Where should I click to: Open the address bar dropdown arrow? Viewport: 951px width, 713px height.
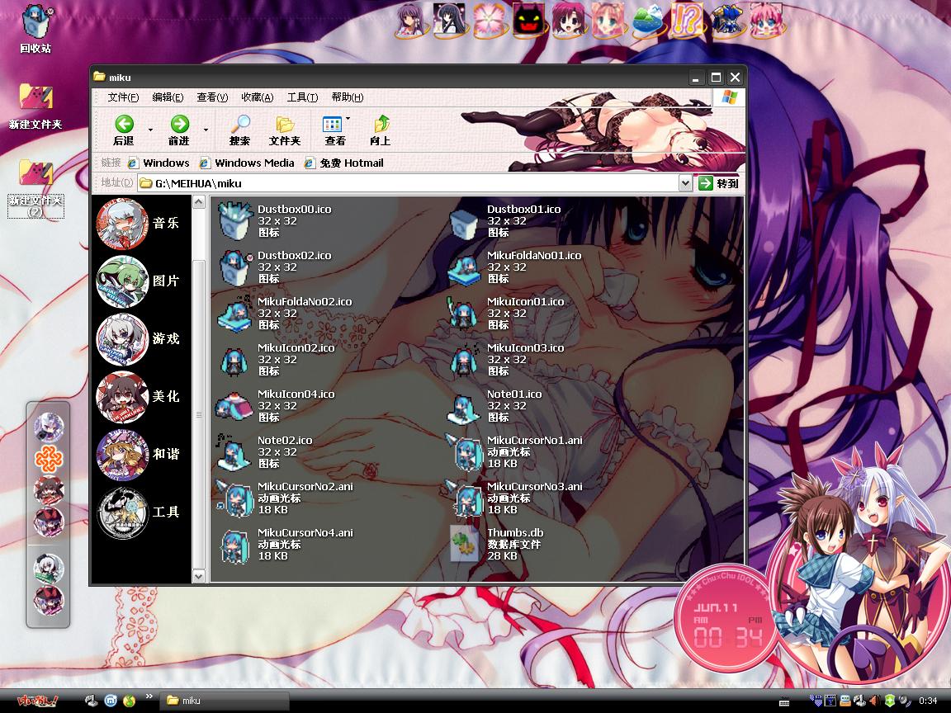(684, 183)
